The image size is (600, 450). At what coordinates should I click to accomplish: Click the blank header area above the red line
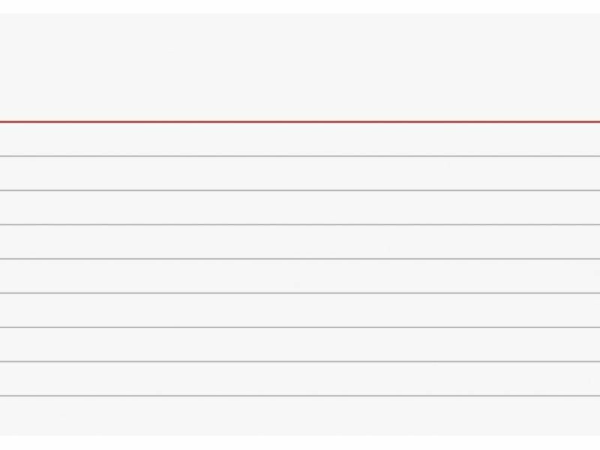(300, 67)
